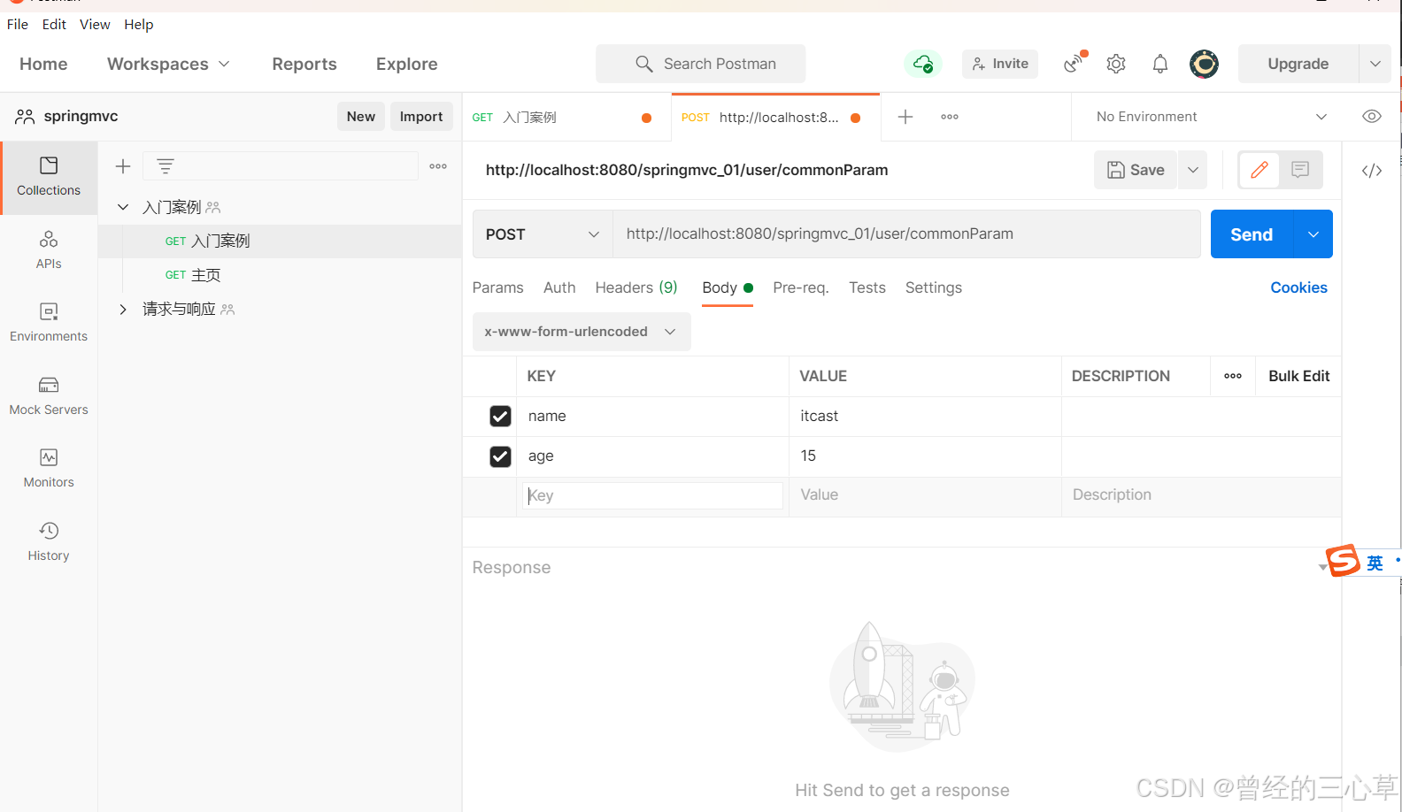
Task: Click the Import button
Action: click(x=421, y=117)
